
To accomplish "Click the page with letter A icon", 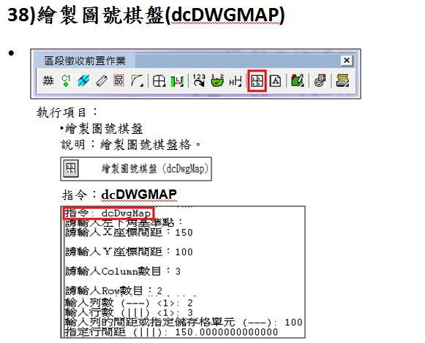I will (275, 80).
